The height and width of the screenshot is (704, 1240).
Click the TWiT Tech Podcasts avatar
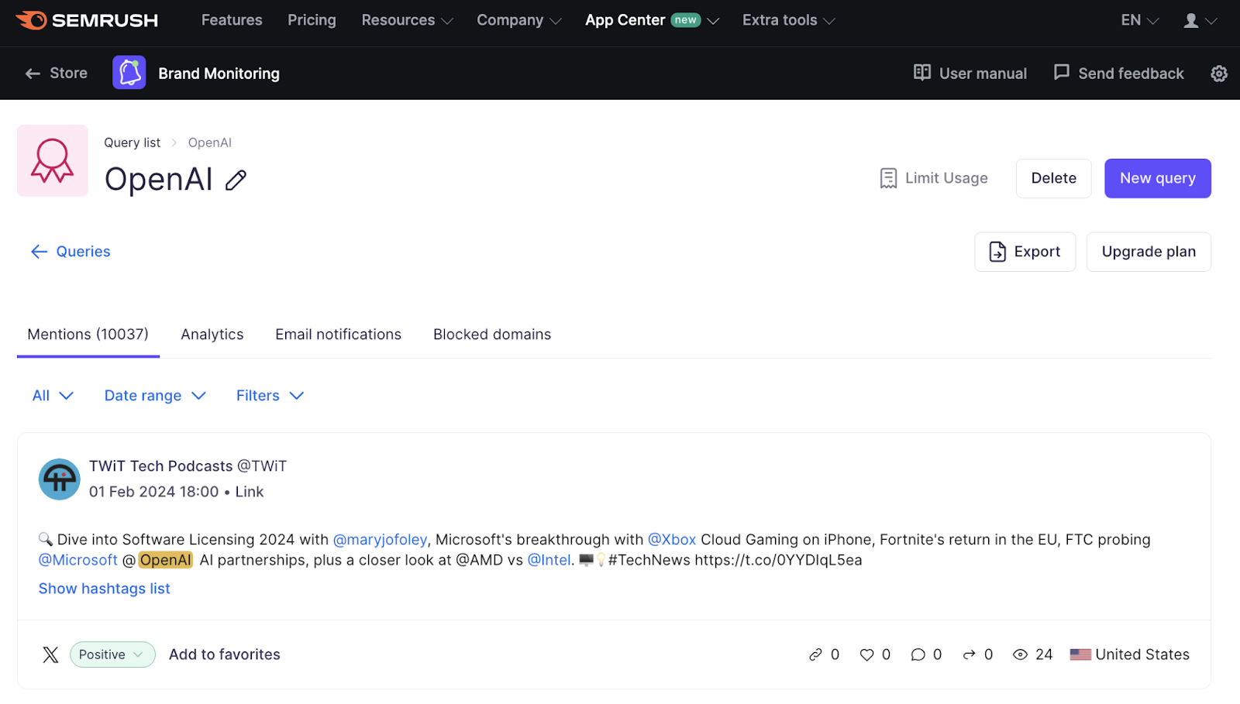59,479
